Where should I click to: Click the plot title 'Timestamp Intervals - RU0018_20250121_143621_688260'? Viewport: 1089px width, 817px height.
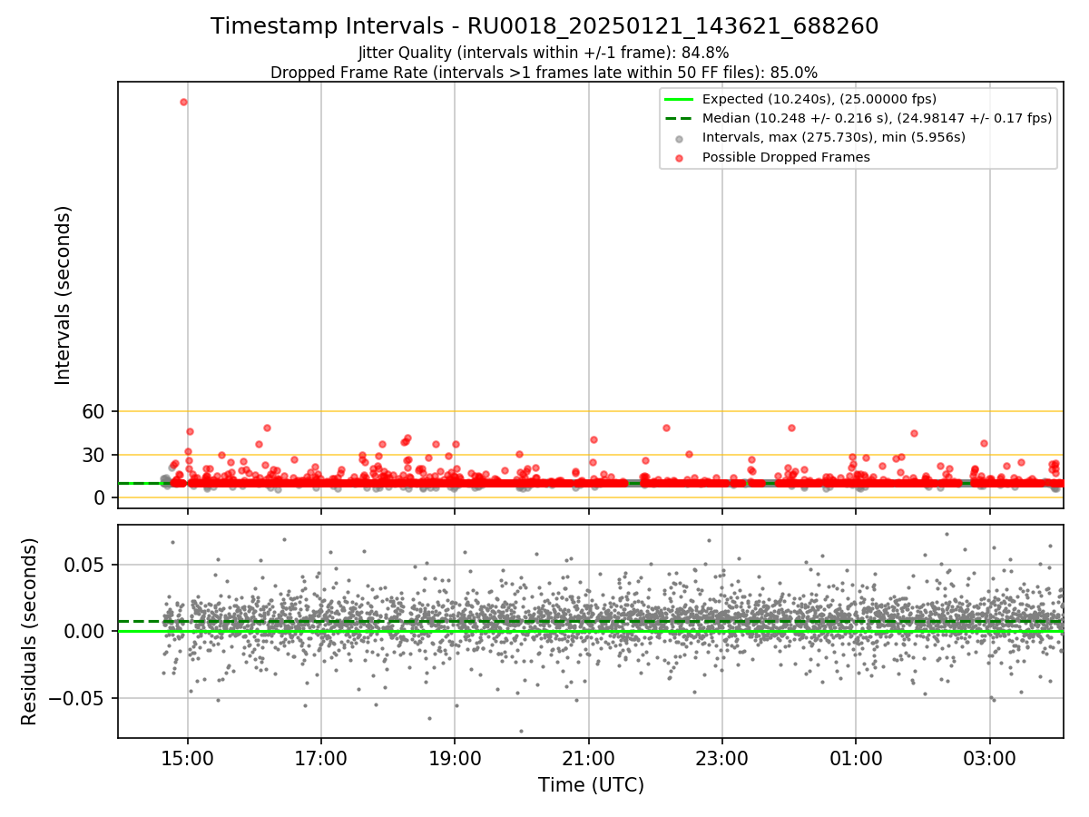click(x=544, y=26)
